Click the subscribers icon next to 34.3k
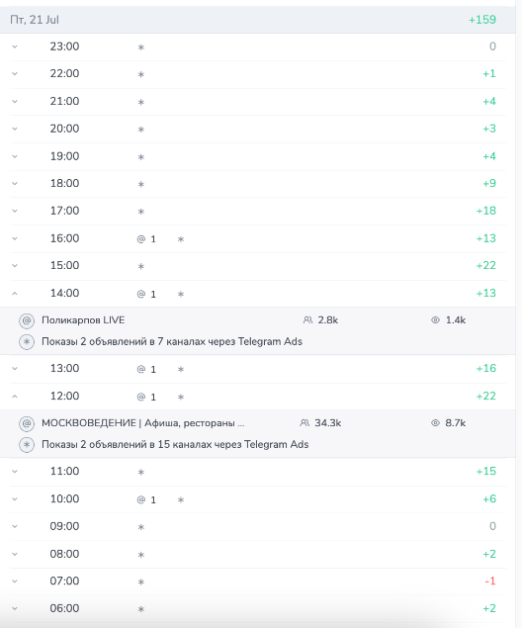522x628 pixels. pos(304,423)
